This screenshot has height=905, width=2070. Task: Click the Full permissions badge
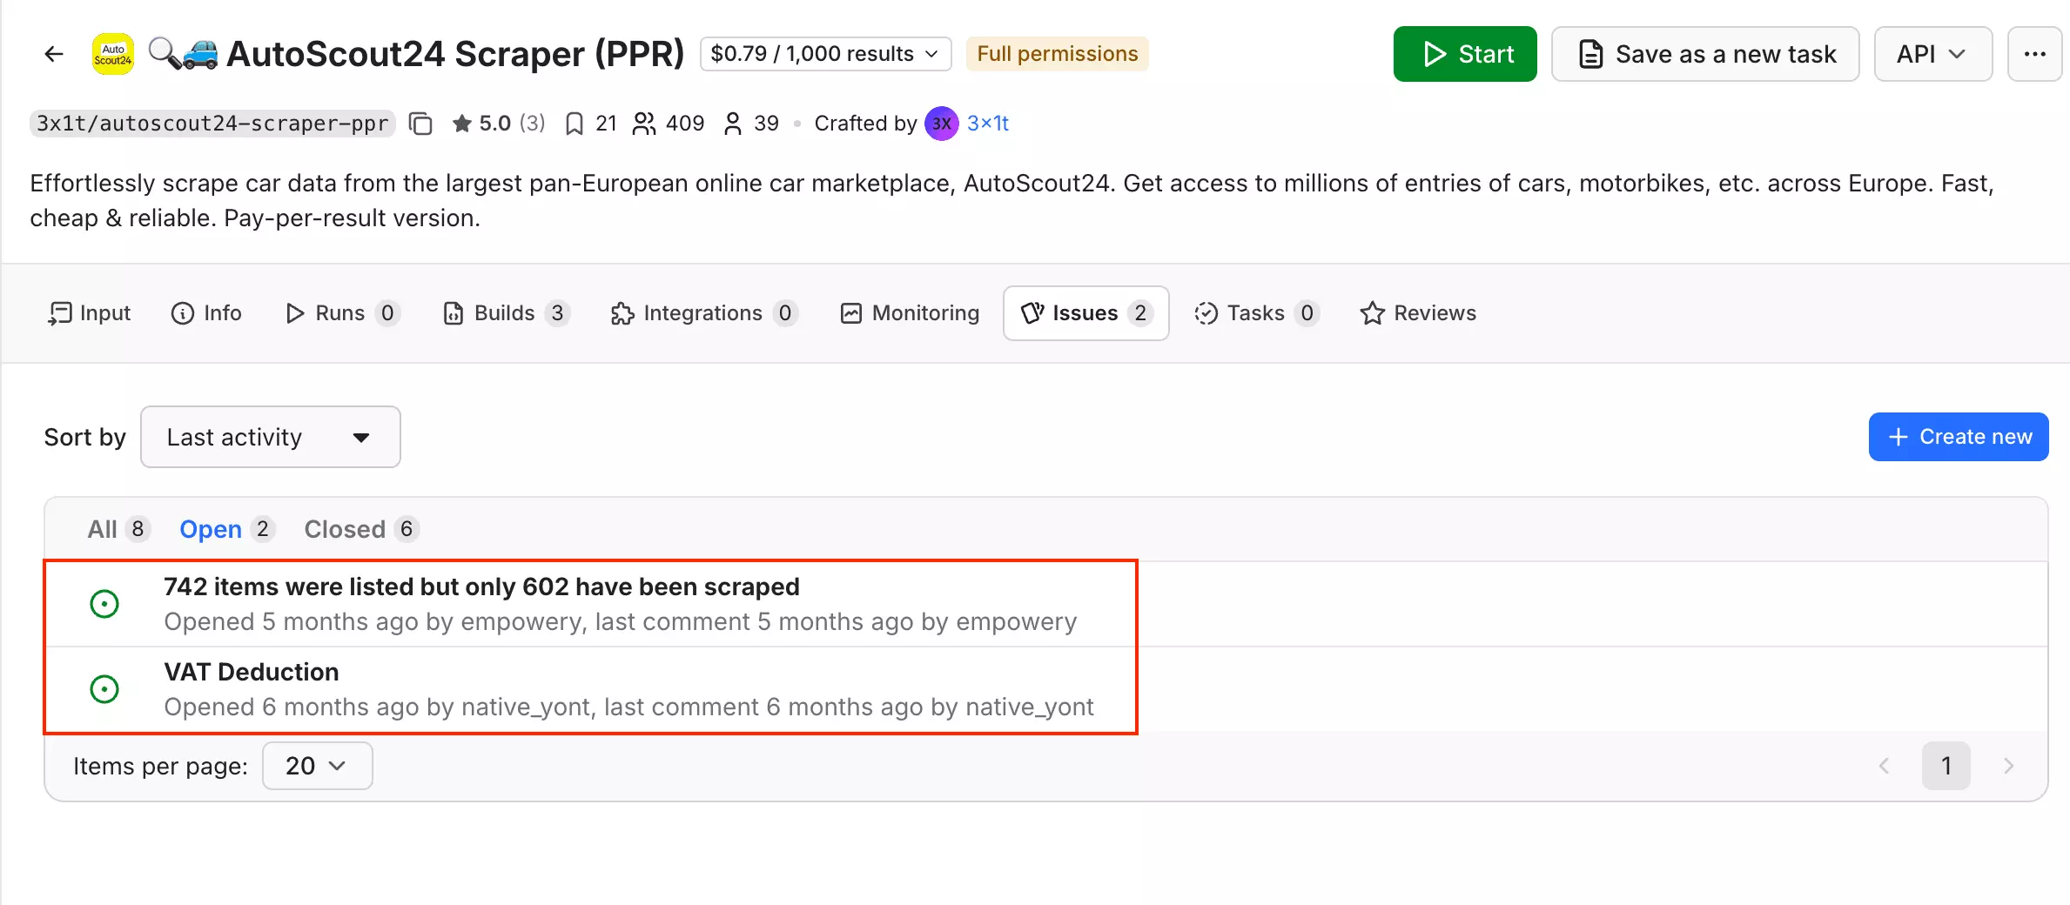pyautogui.click(x=1057, y=54)
